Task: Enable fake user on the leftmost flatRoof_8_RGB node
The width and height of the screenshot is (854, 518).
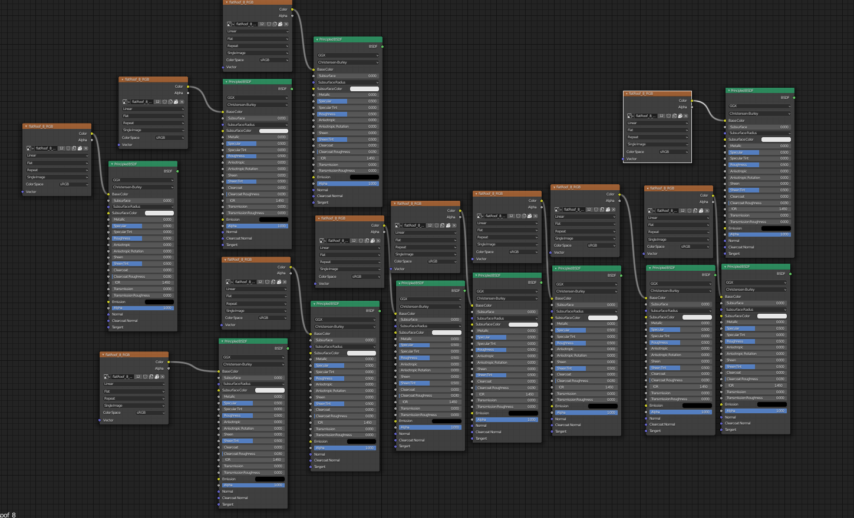Action: tap(67, 148)
